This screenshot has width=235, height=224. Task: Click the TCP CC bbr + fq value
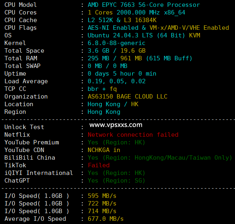coord(102,89)
